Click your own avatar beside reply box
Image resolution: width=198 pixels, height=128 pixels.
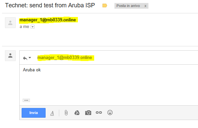(x=10, y=56)
